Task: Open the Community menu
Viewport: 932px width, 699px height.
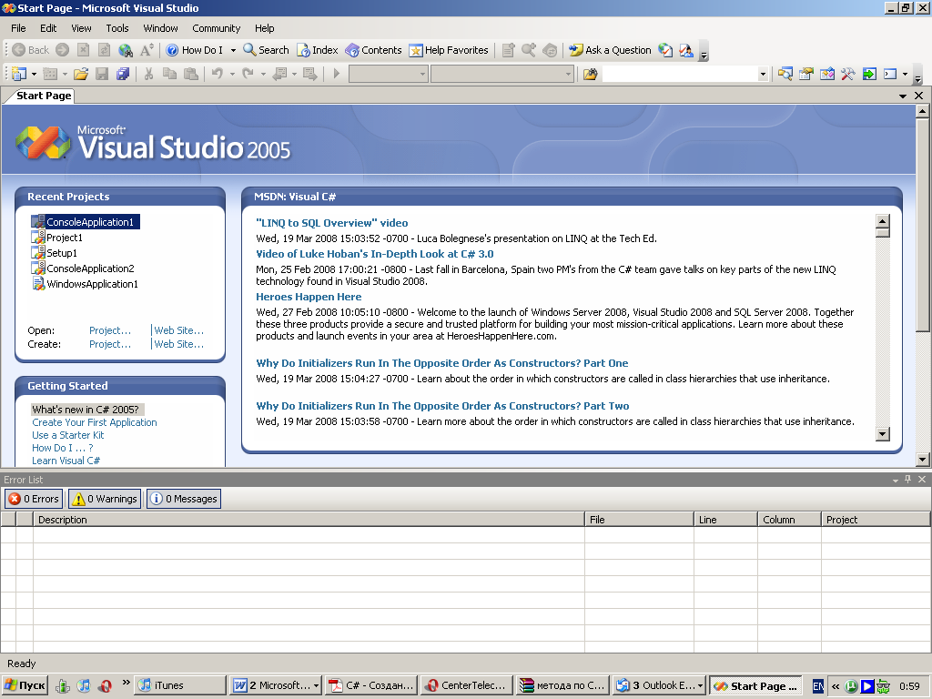Action: tap(216, 28)
